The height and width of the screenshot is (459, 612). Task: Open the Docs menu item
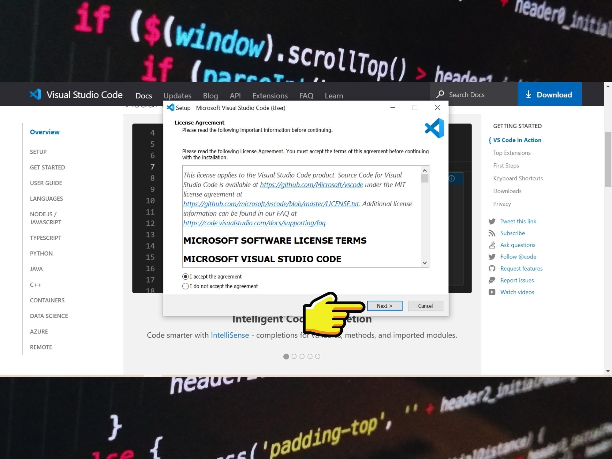point(144,96)
